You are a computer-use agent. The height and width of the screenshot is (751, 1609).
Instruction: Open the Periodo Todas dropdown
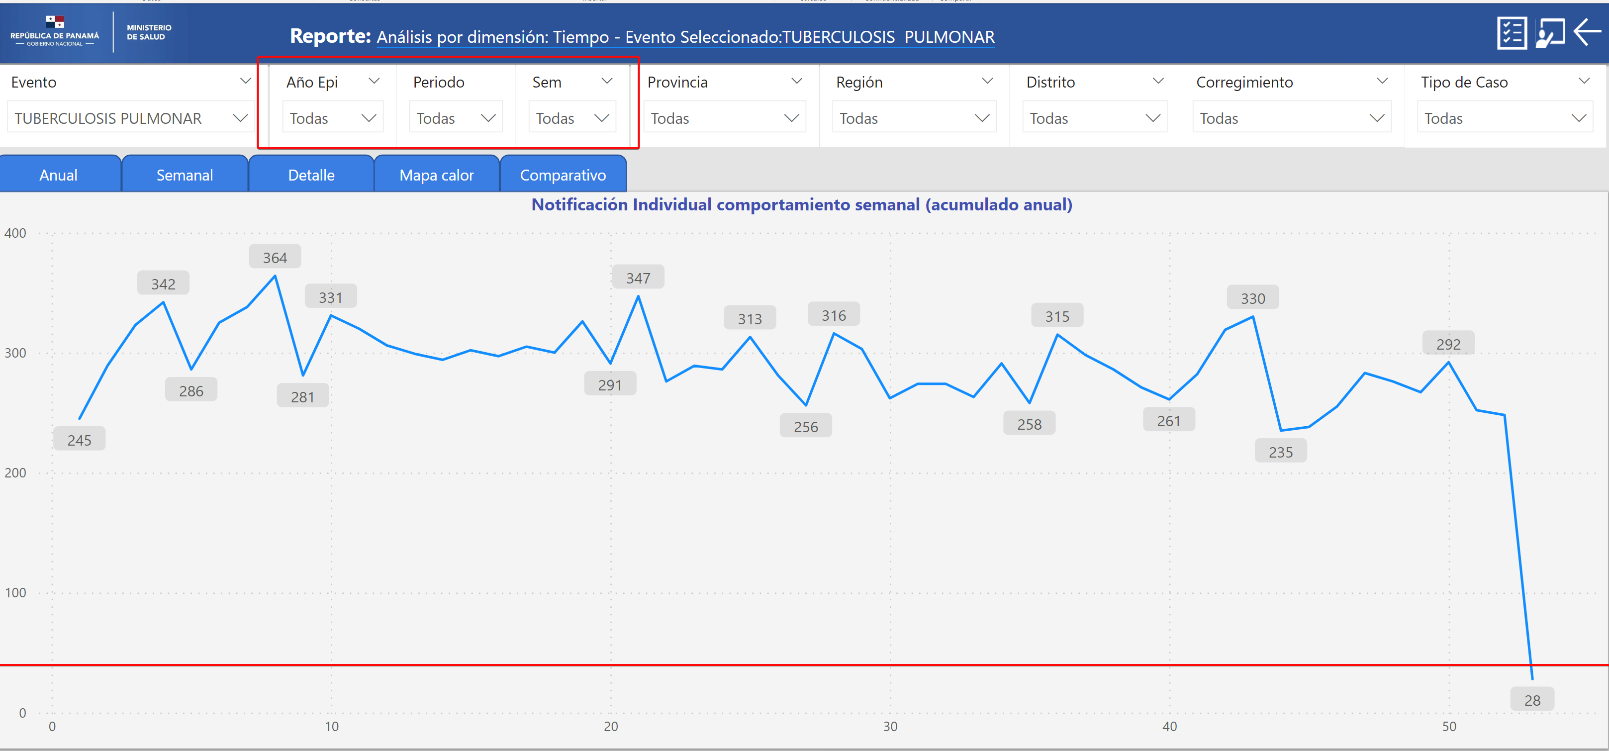coord(456,118)
